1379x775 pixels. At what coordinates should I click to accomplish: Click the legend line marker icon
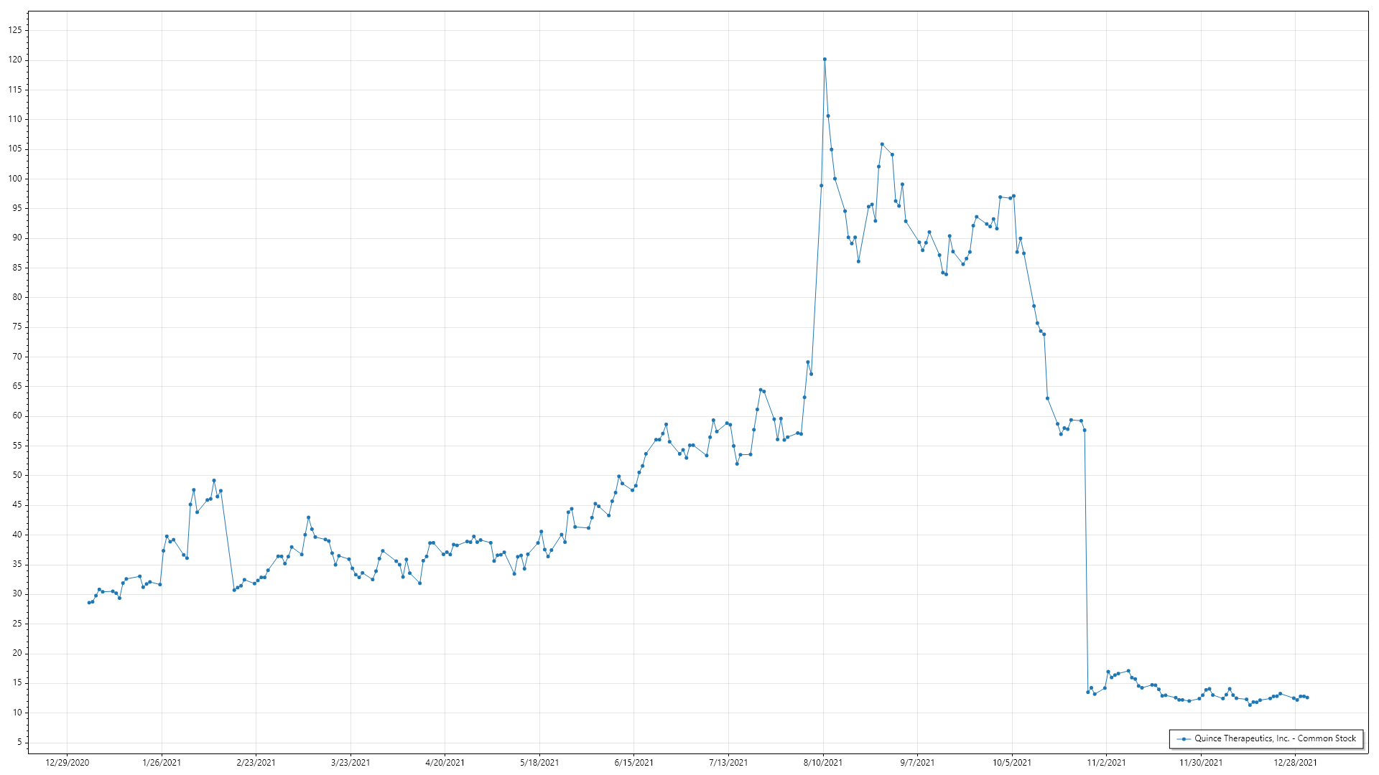point(1183,738)
